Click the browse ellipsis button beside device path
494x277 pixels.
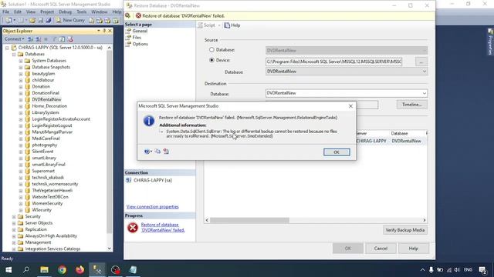pyautogui.click(x=421, y=62)
